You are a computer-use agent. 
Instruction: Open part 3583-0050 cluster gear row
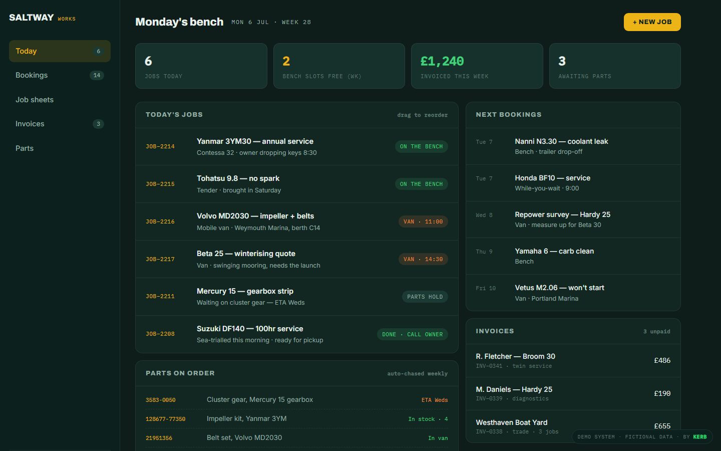click(x=297, y=400)
